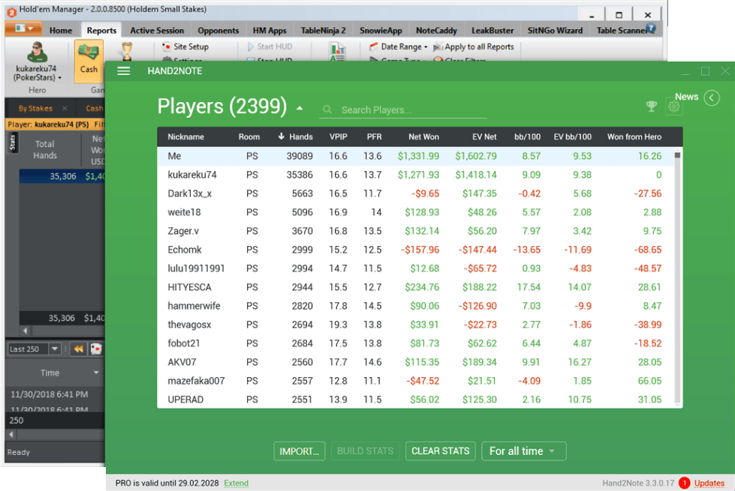Select the player row Dark13x_x
The height and width of the screenshot is (491, 735).
(415, 193)
